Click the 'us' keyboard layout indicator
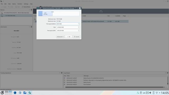Viewport: 169px width, 95px height. tap(144, 93)
